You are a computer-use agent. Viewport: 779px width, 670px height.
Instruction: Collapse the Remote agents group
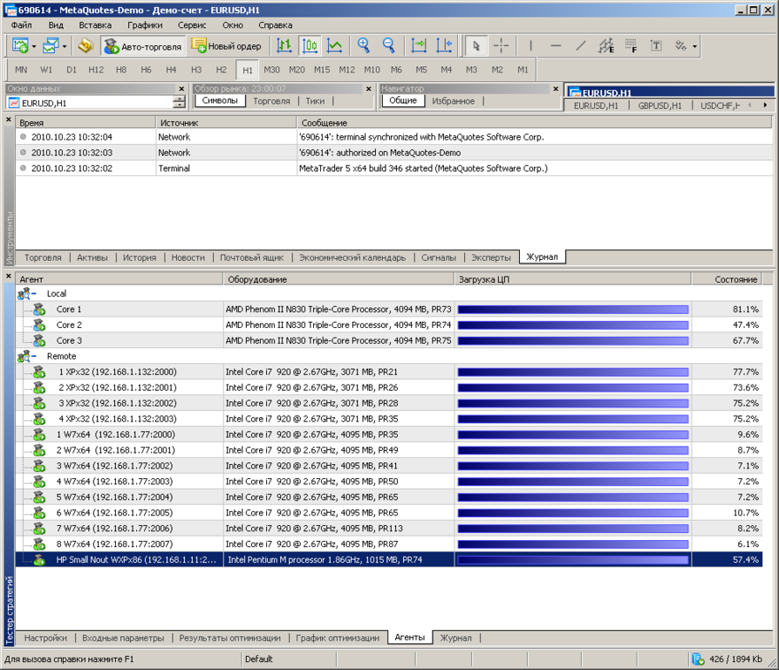(34, 356)
